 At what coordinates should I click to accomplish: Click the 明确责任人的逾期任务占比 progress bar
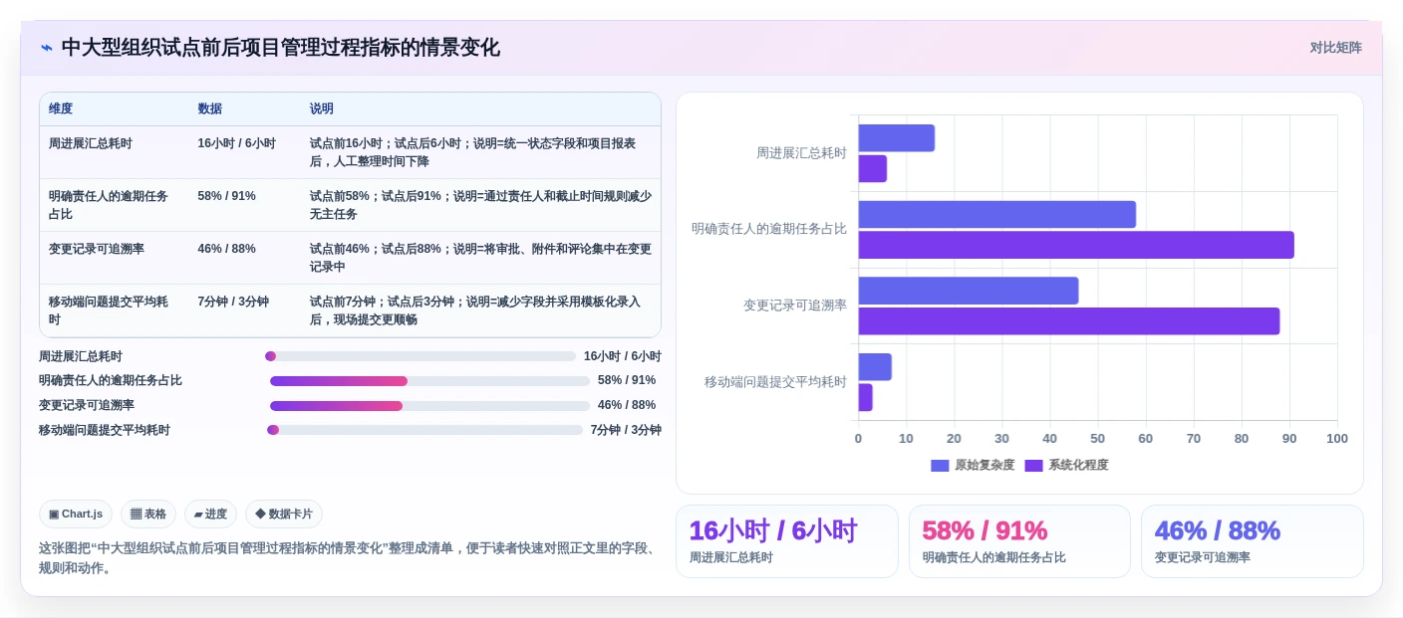click(429, 381)
